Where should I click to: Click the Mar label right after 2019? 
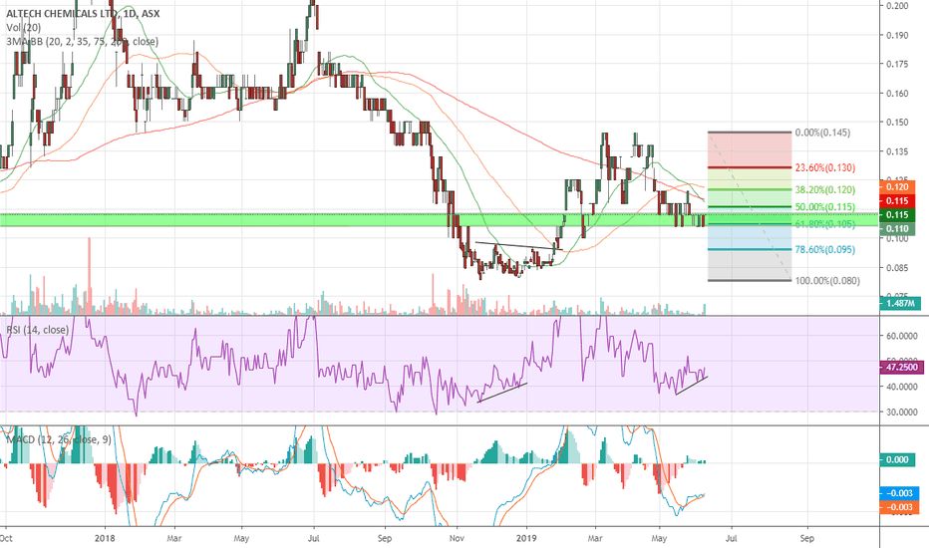595,538
